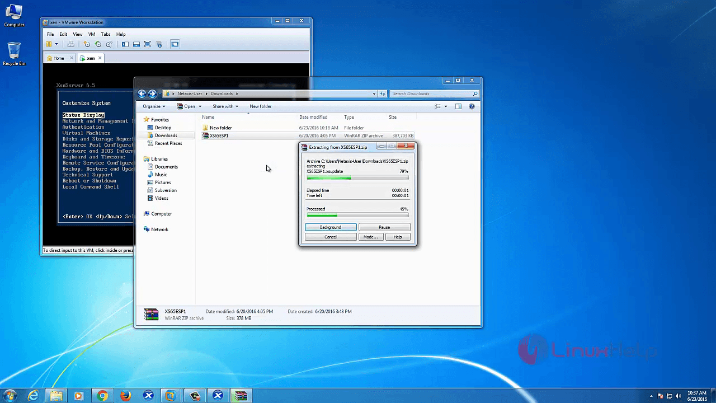Toggle VMware library sidebar view icon
This screenshot has height=403, width=716.
click(x=125, y=44)
